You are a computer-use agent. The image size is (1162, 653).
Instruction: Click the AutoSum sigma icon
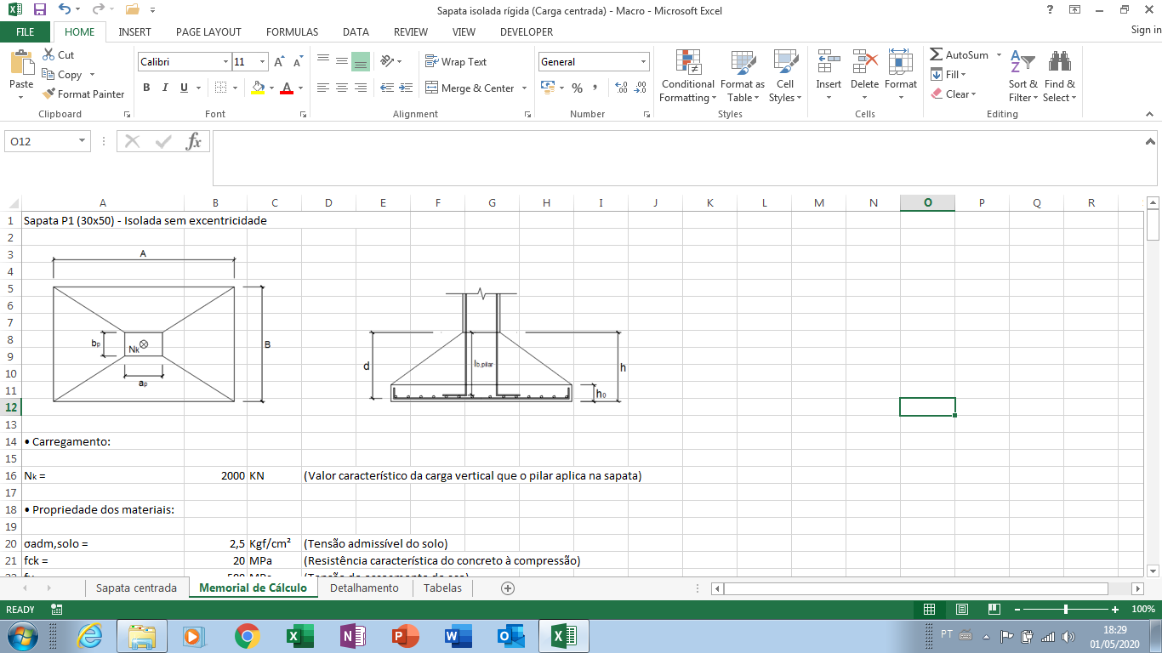936,54
